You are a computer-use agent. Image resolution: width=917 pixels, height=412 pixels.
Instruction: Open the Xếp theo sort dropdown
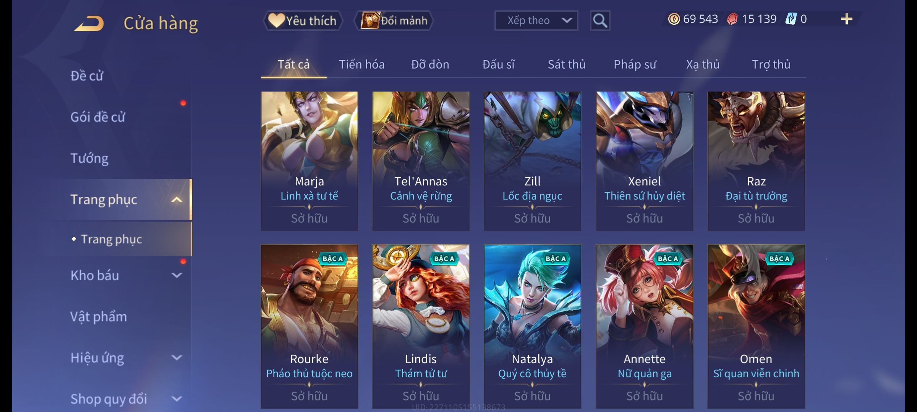click(536, 21)
